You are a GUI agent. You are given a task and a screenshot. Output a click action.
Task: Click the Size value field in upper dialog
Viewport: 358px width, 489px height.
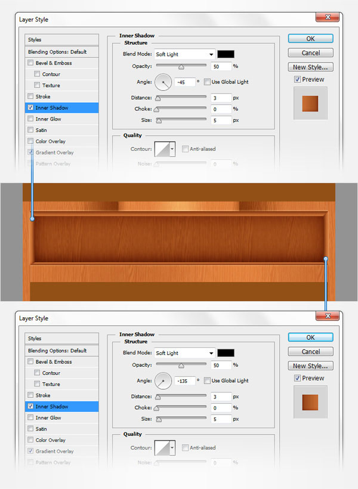[x=221, y=120]
